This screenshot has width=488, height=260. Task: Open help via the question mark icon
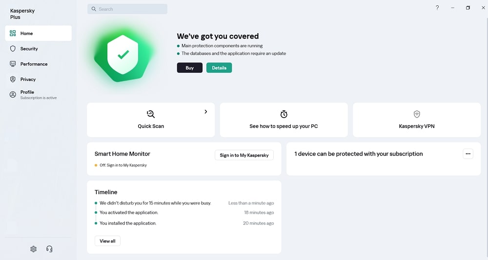tap(437, 8)
